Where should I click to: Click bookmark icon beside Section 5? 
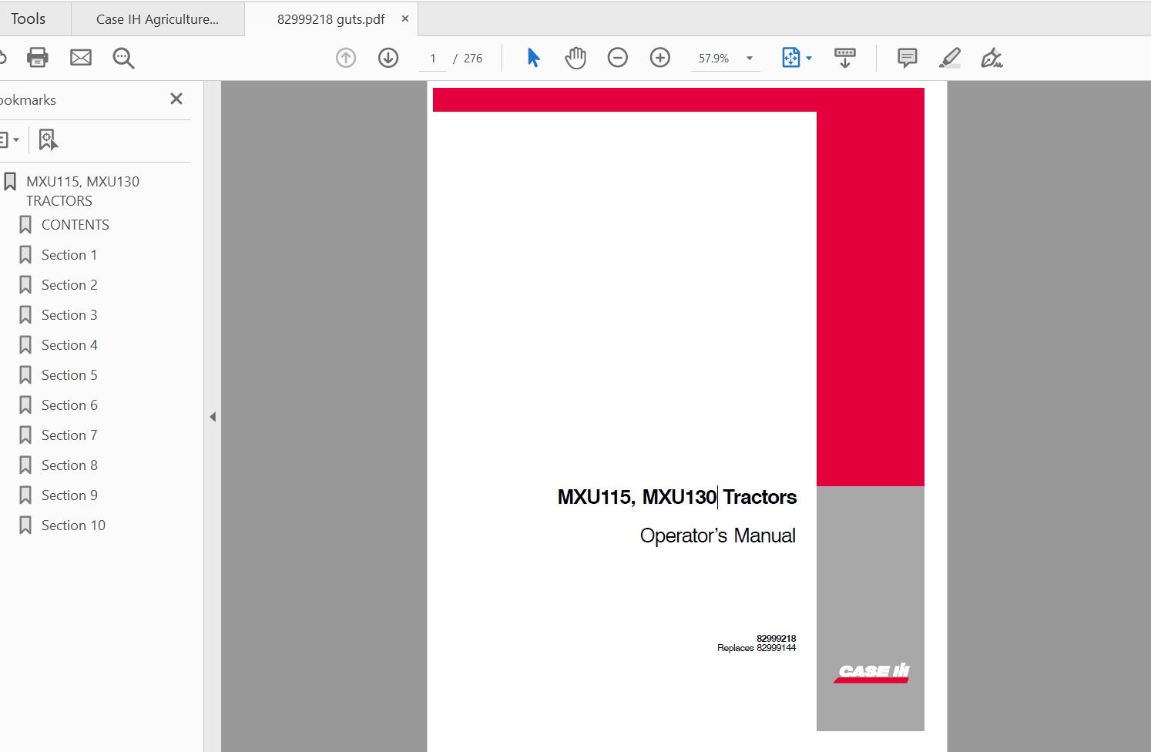click(25, 375)
